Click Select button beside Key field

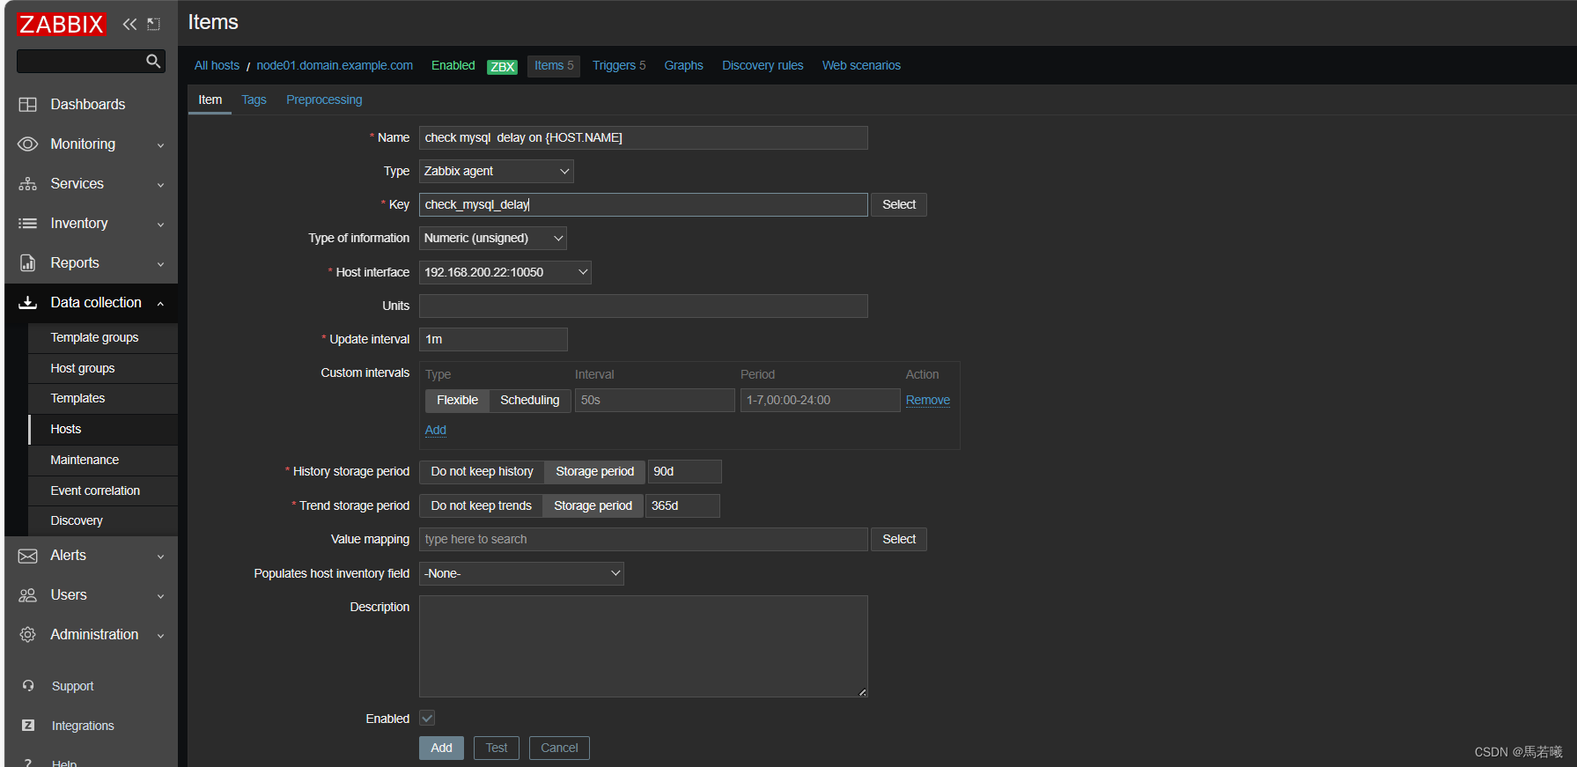click(899, 204)
